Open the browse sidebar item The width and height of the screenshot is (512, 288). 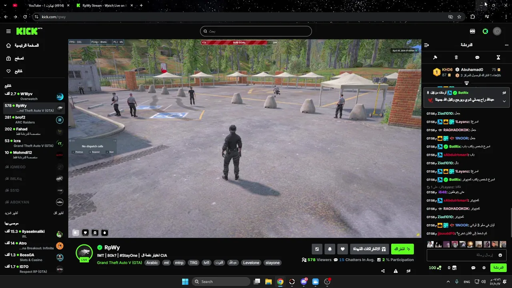tap(15, 58)
